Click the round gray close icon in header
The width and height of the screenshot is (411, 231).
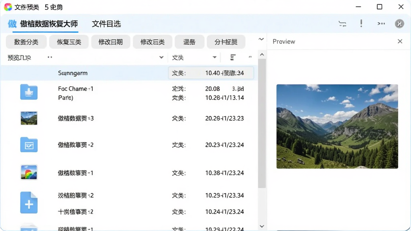(399, 24)
